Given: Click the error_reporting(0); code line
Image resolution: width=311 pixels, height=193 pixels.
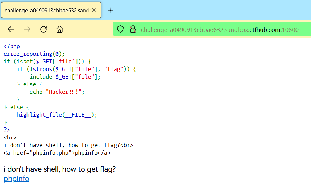Looking at the screenshot, I should tap(34, 54).
